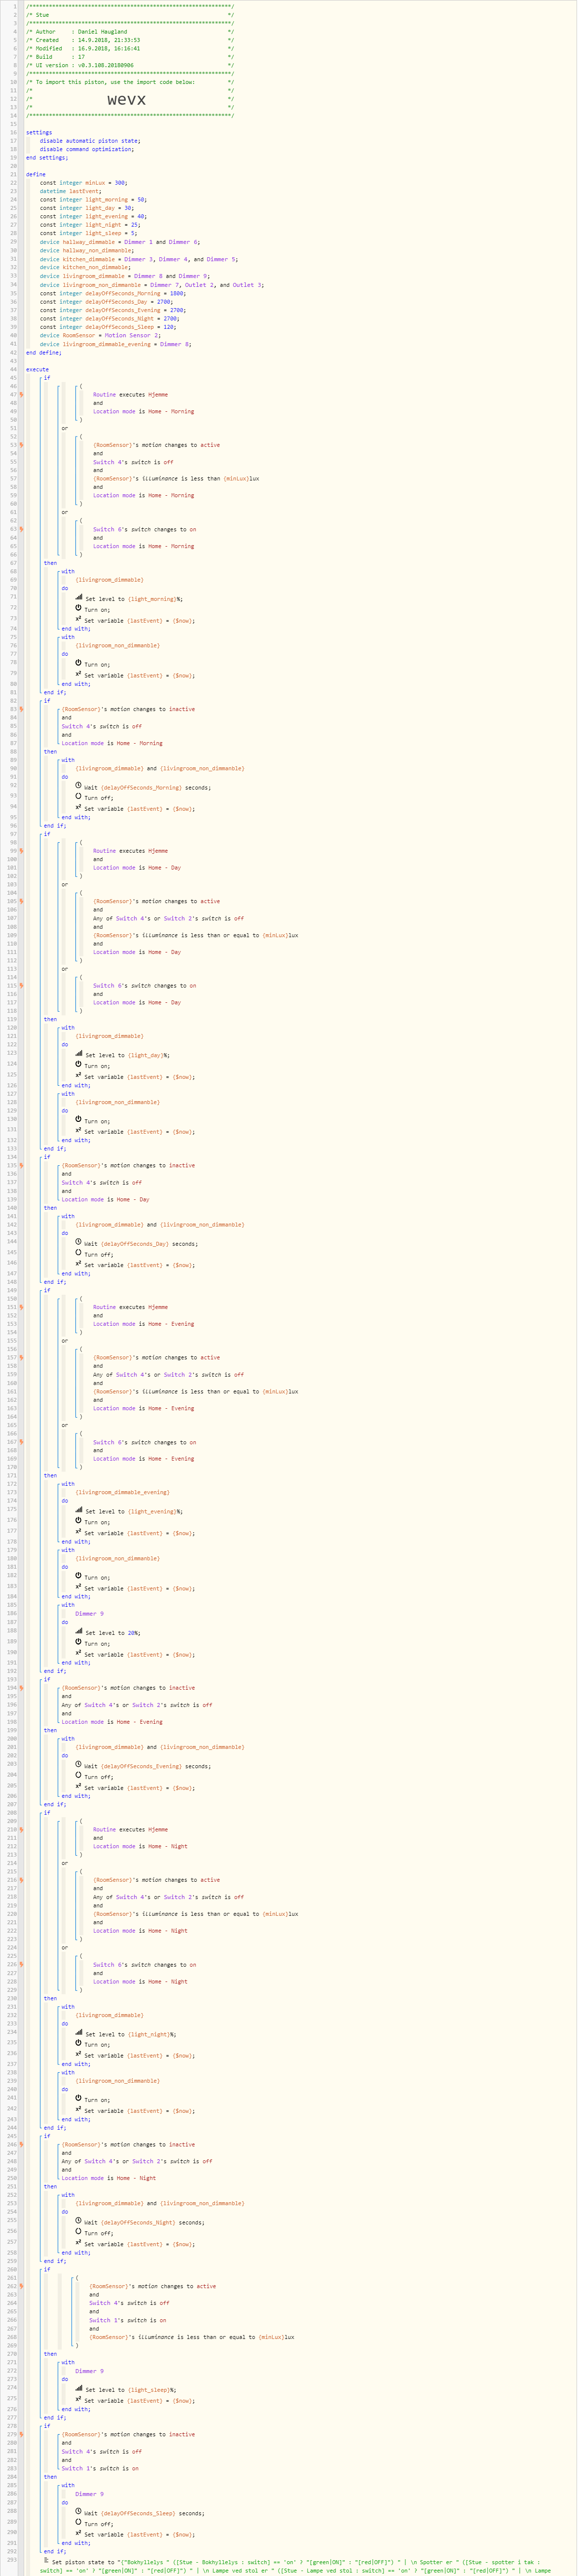Click "Wait {delayOffSeconds_Morning} seconds;" text
Image resolution: width=581 pixels, height=2576 pixels.
(x=147, y=787)
